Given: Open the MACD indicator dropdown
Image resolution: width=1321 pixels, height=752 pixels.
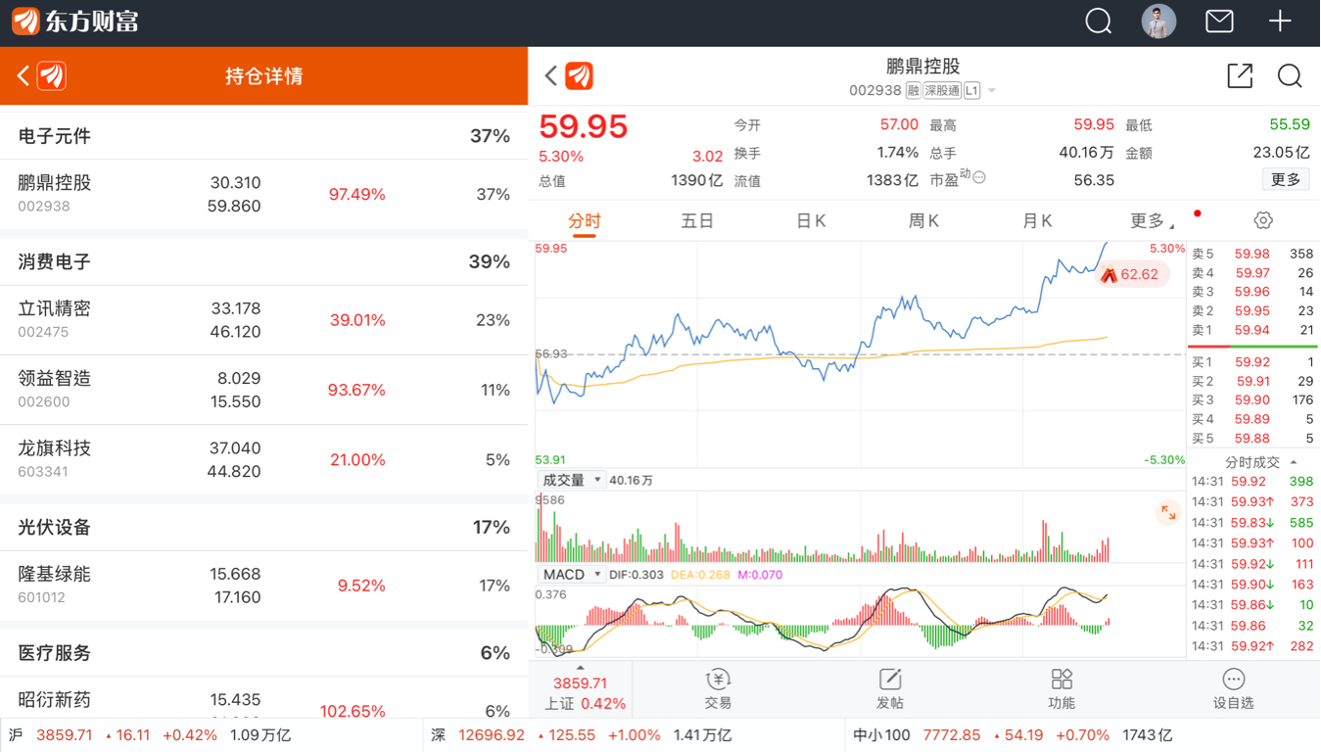Looking at the screenshot, I should [571, 575].
